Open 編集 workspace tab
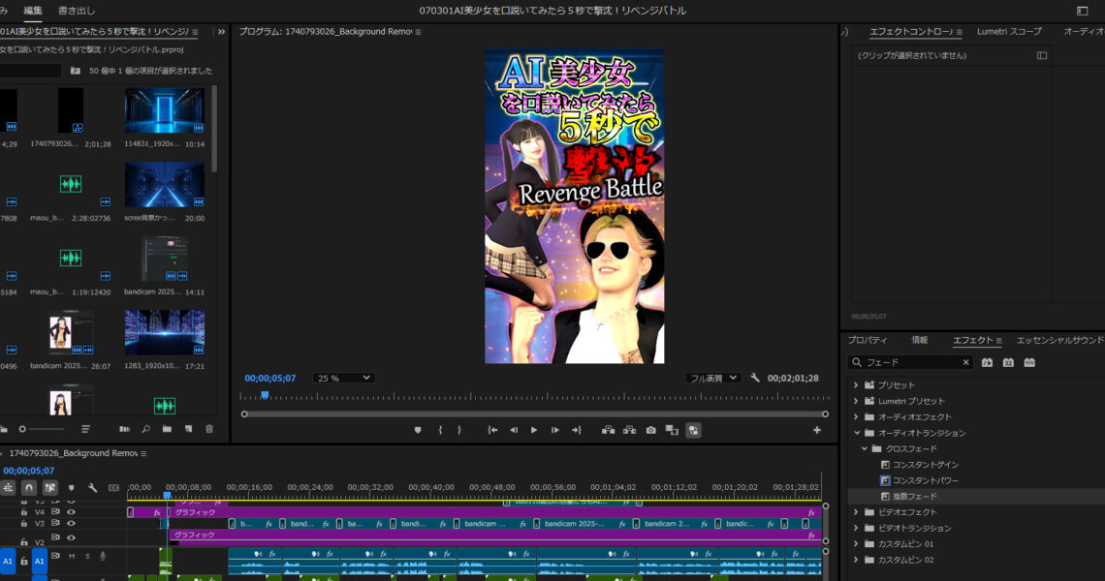Screen dimensions: 1105x581 33,11
